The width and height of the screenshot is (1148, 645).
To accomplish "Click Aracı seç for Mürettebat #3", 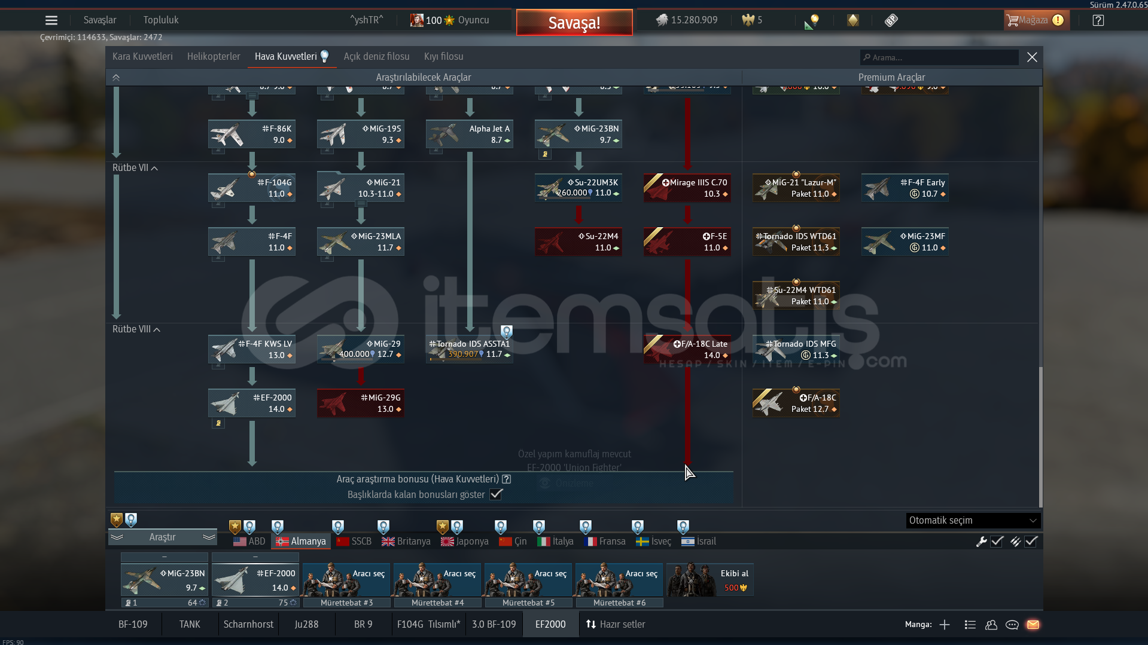I will (346, 580).
